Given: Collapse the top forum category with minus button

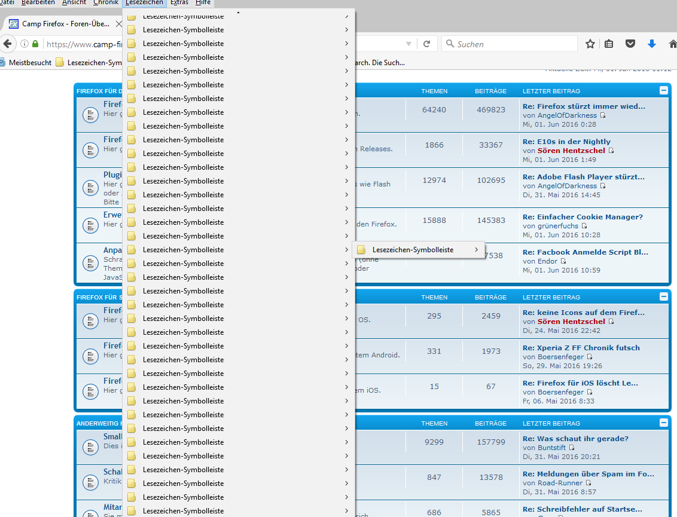Looking at the screenshot, I should [x=663, y=90].
